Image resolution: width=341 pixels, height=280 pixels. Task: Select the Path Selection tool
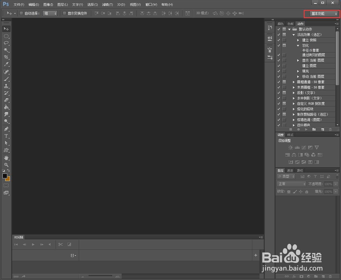tap(6, 143)
